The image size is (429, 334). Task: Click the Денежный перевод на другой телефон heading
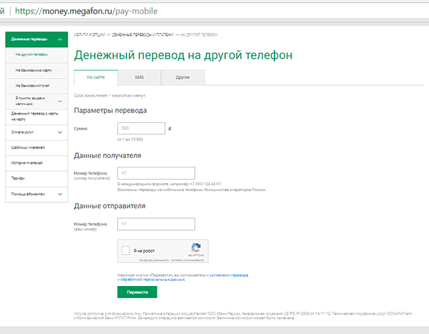point(183,55)
